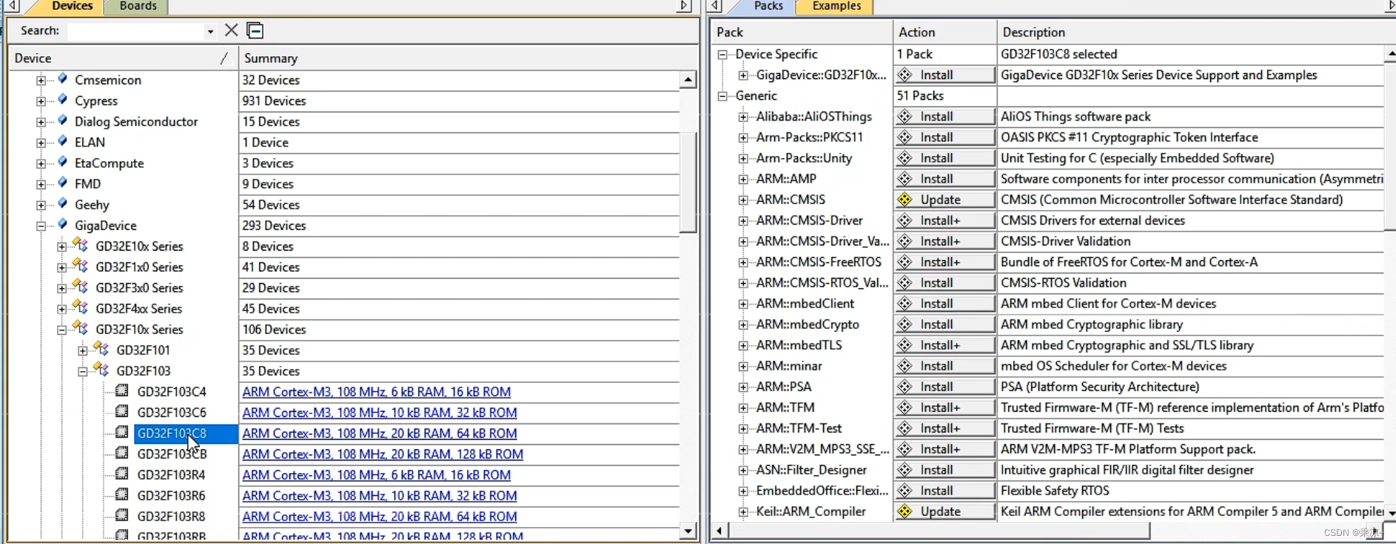Viewport: 1396px width, 544px height.
Task: Click the chip icon beside GD32F103R4
Action: point(122,473)
